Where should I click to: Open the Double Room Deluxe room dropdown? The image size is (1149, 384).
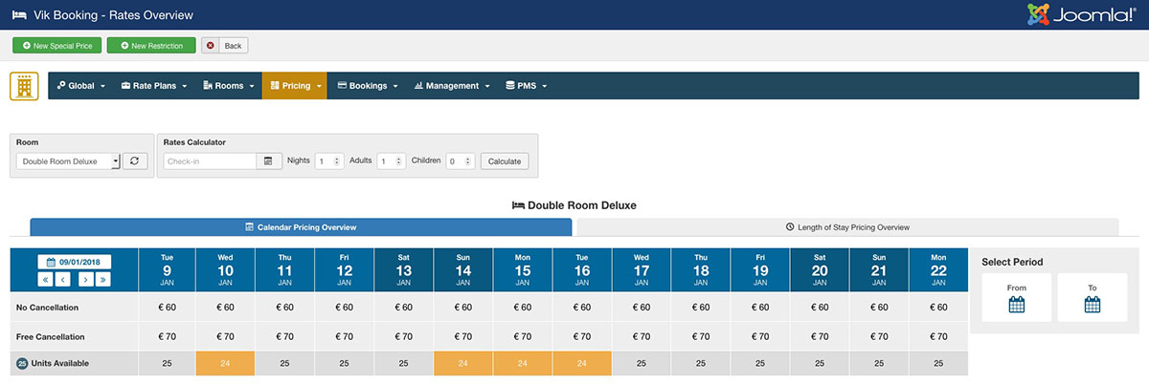[x=68, y=161]
